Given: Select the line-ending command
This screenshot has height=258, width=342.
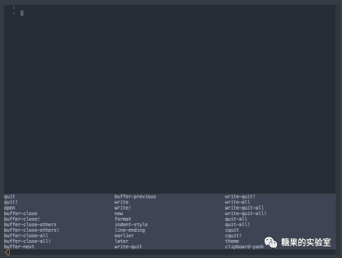Looking at the screenshot, I should pyautogui.click(x=130, y=230).
